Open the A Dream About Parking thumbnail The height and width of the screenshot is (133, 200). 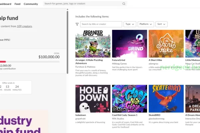[193, 99]
